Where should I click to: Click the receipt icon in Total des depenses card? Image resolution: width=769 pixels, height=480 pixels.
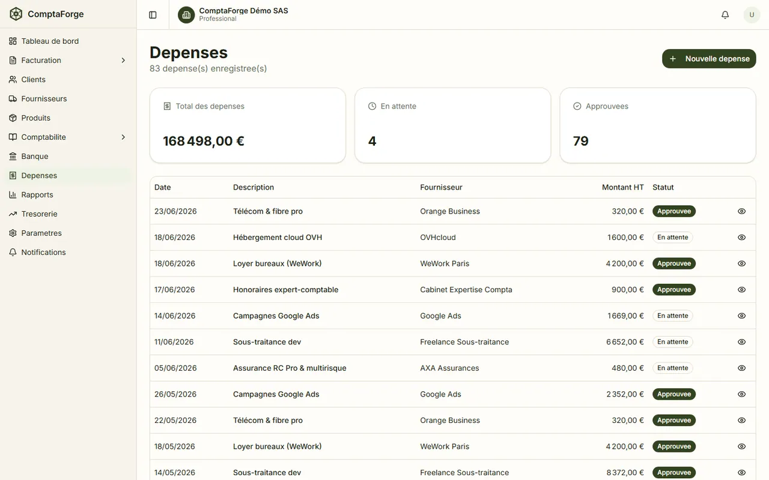click(167, 106)
